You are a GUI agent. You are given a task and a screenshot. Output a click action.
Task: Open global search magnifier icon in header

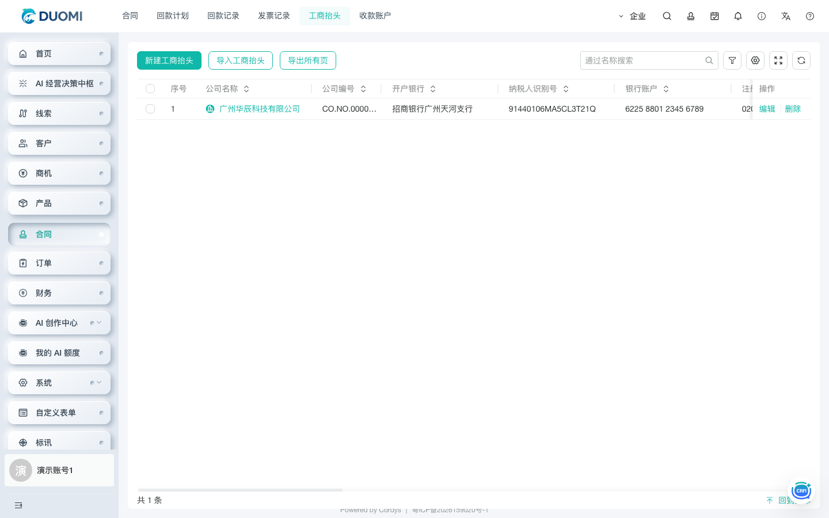(667, 16)
